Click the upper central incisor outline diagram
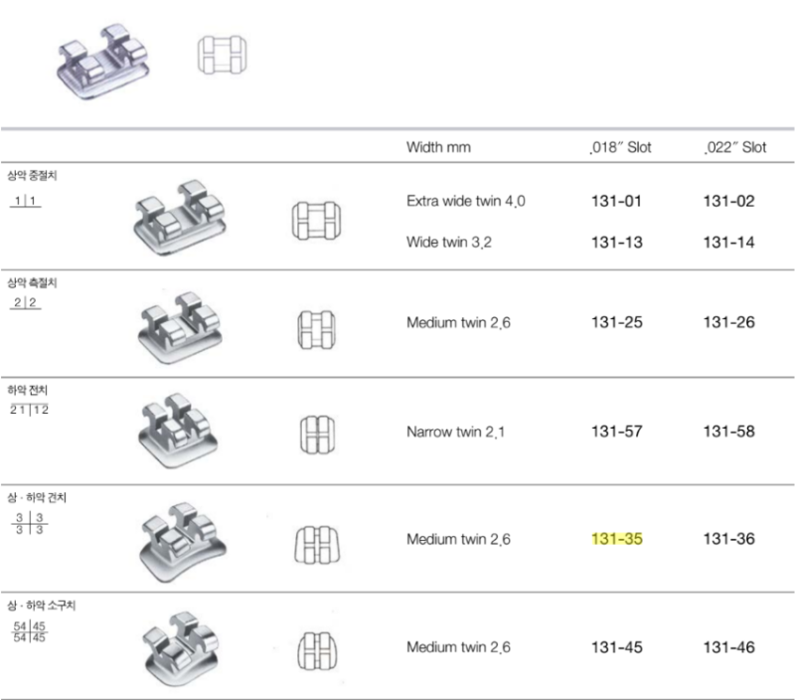795x700 pixels. 316,221
